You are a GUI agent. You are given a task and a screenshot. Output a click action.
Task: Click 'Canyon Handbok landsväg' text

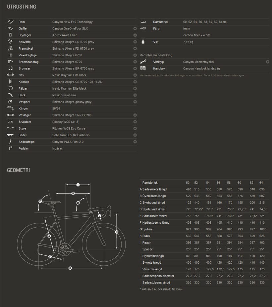click(201, 68)
